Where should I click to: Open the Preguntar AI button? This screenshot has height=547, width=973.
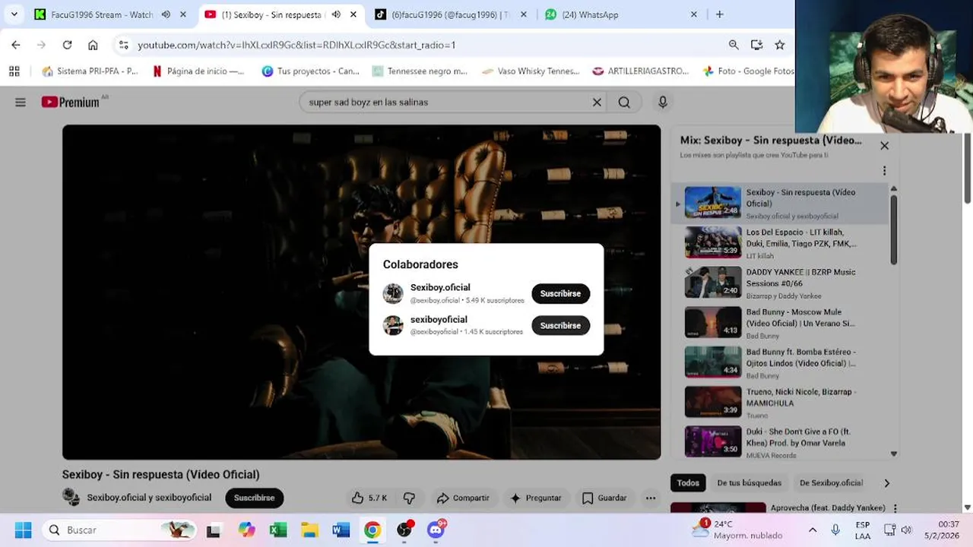click(x=536, y=498)
